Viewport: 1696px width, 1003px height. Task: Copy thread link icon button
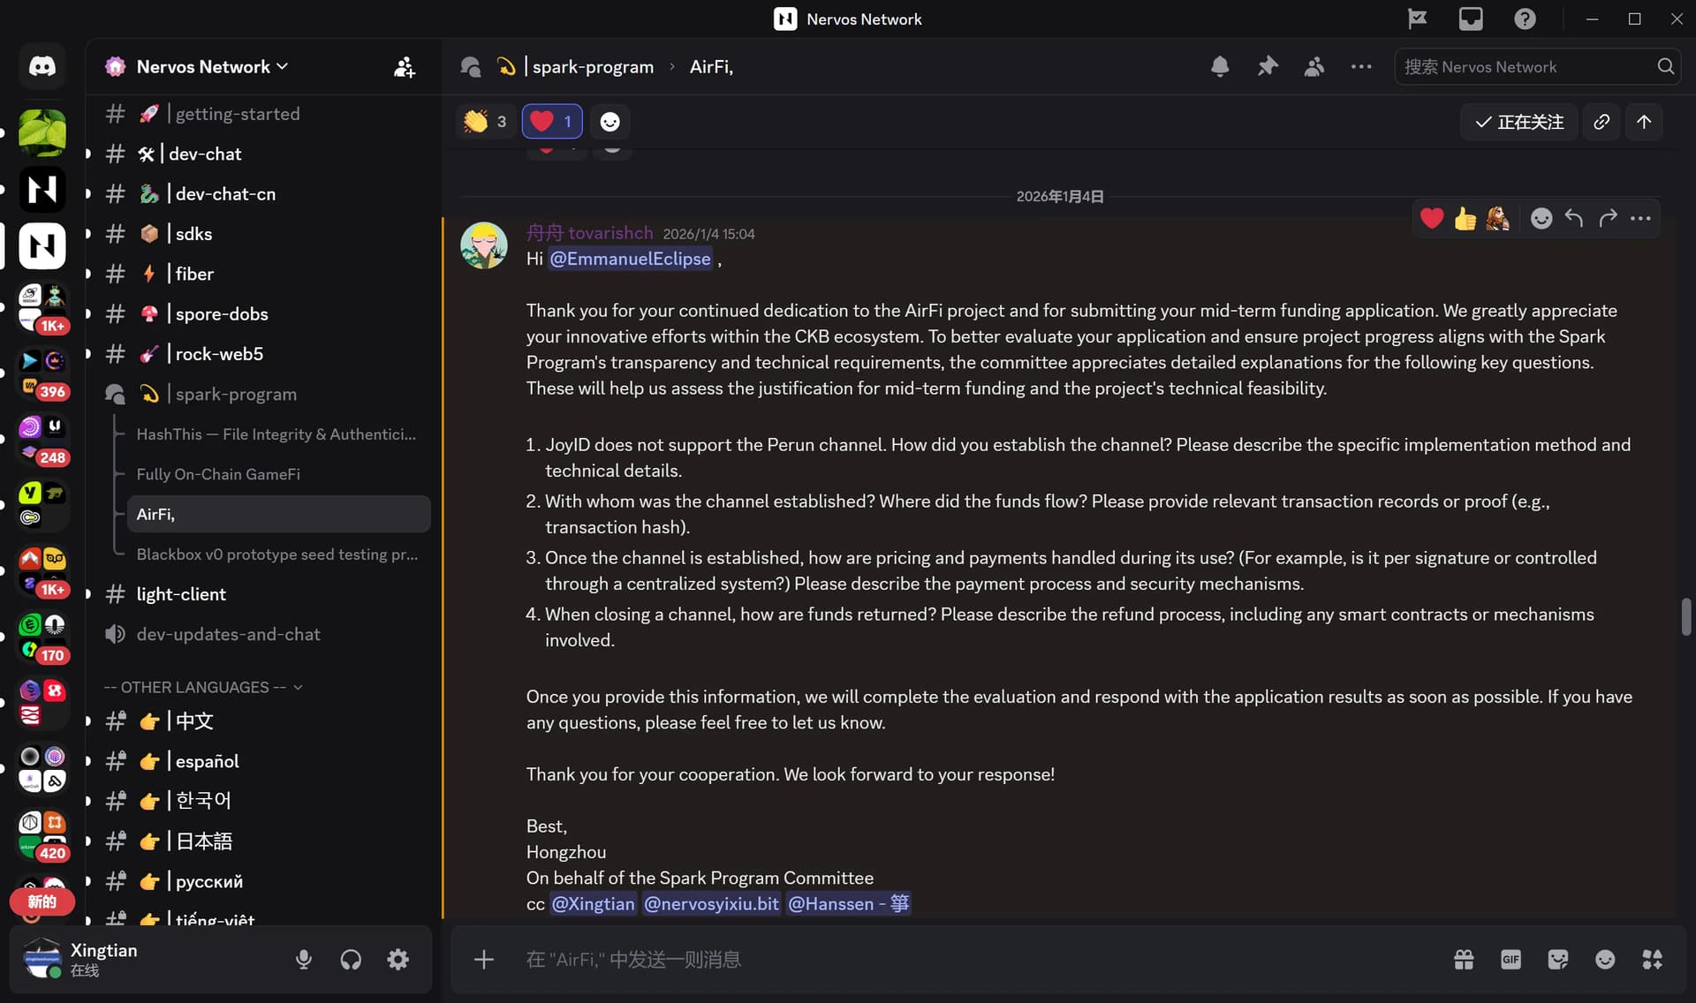coord(1601,122)
